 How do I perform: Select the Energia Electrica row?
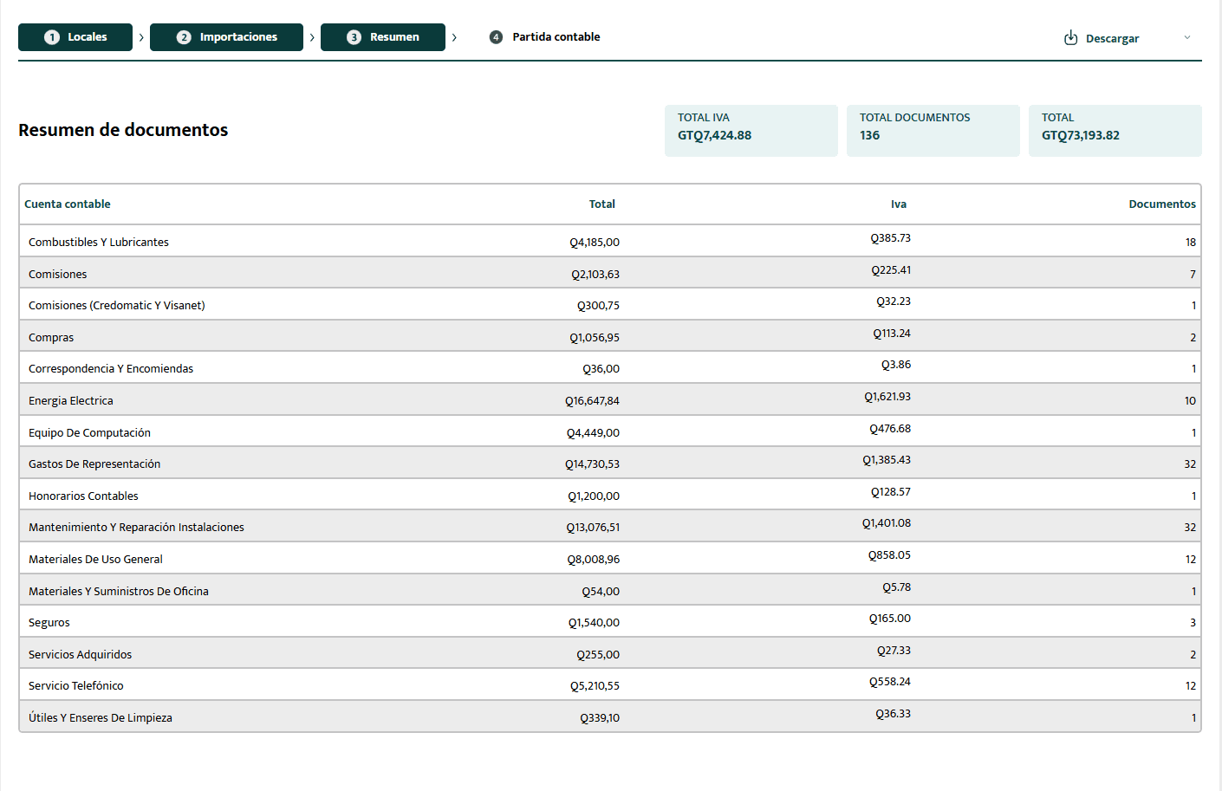610,399
